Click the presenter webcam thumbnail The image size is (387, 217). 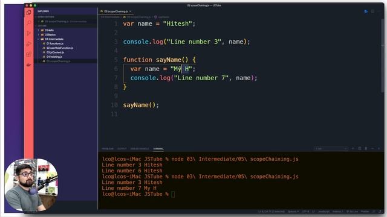click(x=31, y=185)
